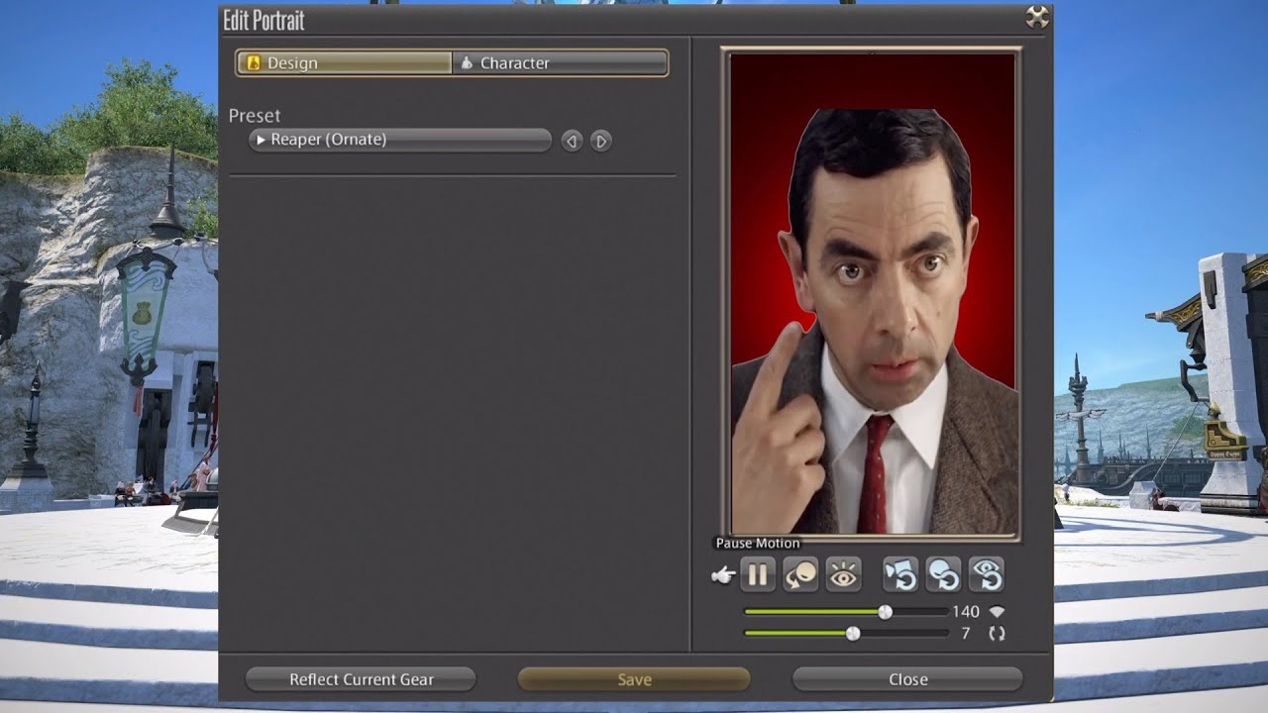The width and height of the screenshot is (1268, 713).
Task: Toggle face camera head-turn icon
Action: pos(800,574)
